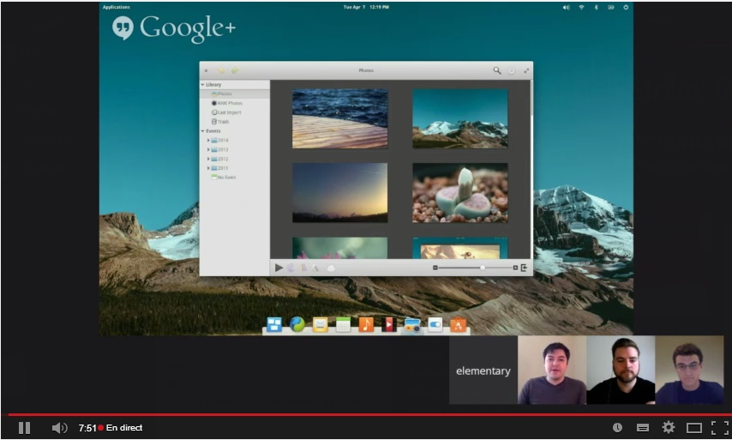Open the Watch later clock icon
732x440 pixels.
coord(617,427)
